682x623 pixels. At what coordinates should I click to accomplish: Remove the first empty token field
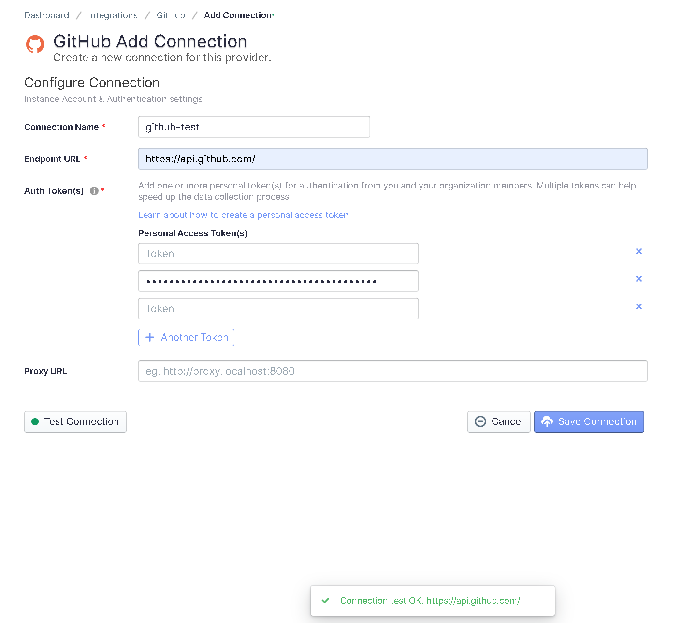[x=638, y=251]
